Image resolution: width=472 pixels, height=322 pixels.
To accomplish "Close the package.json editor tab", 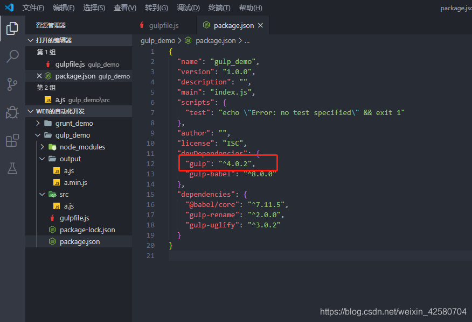I will 261,25.
